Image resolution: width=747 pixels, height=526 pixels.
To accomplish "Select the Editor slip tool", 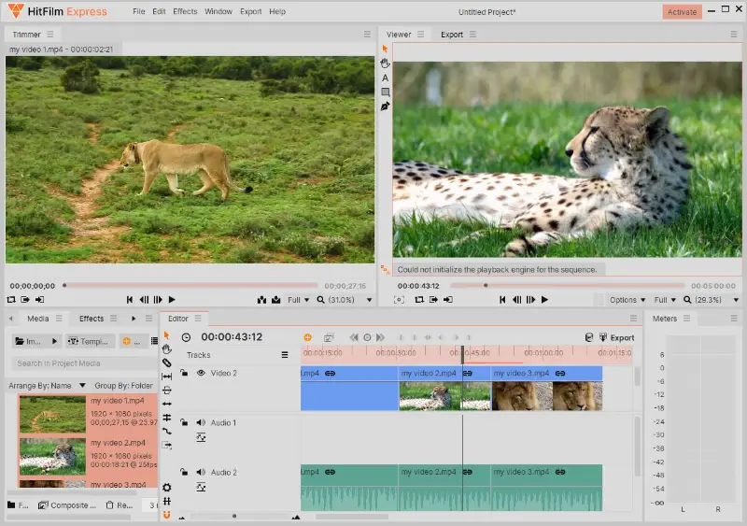I will 167,377.
